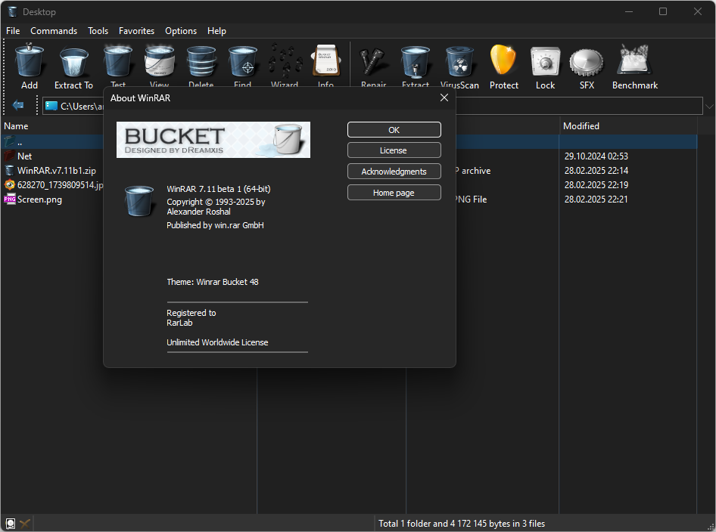The image size is (716, 532).
Task: Click the SFX toolbar icon
Action: click(587, 62)
